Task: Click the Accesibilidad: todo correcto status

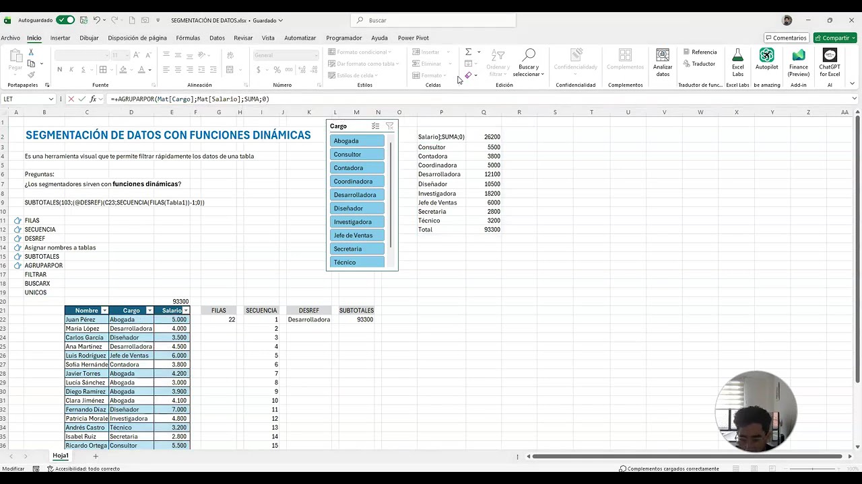Action: click(83, 469)
